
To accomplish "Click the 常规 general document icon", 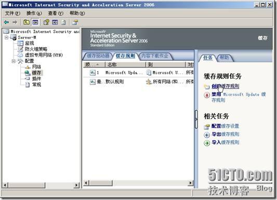I will (28, 85).
